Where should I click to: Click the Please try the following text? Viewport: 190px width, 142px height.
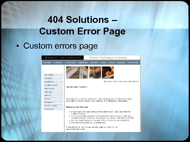point(77,107)
